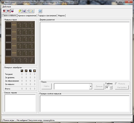The image size is (134, 123).
Task: Click the blue refresh window icon
Action: coord(40,11)
